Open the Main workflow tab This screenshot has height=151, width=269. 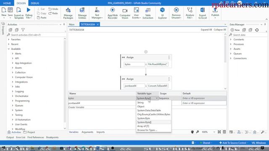(72, 24)
